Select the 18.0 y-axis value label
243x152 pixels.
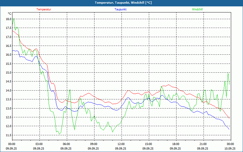(9, 19)
